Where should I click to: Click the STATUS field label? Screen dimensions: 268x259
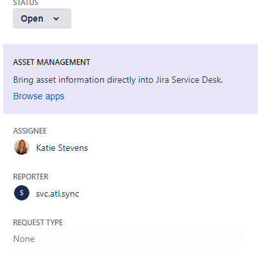click(x=26, y=3)
